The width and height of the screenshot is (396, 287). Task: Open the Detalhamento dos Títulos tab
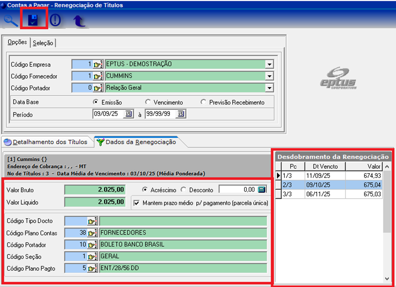(x=46, y=142)
